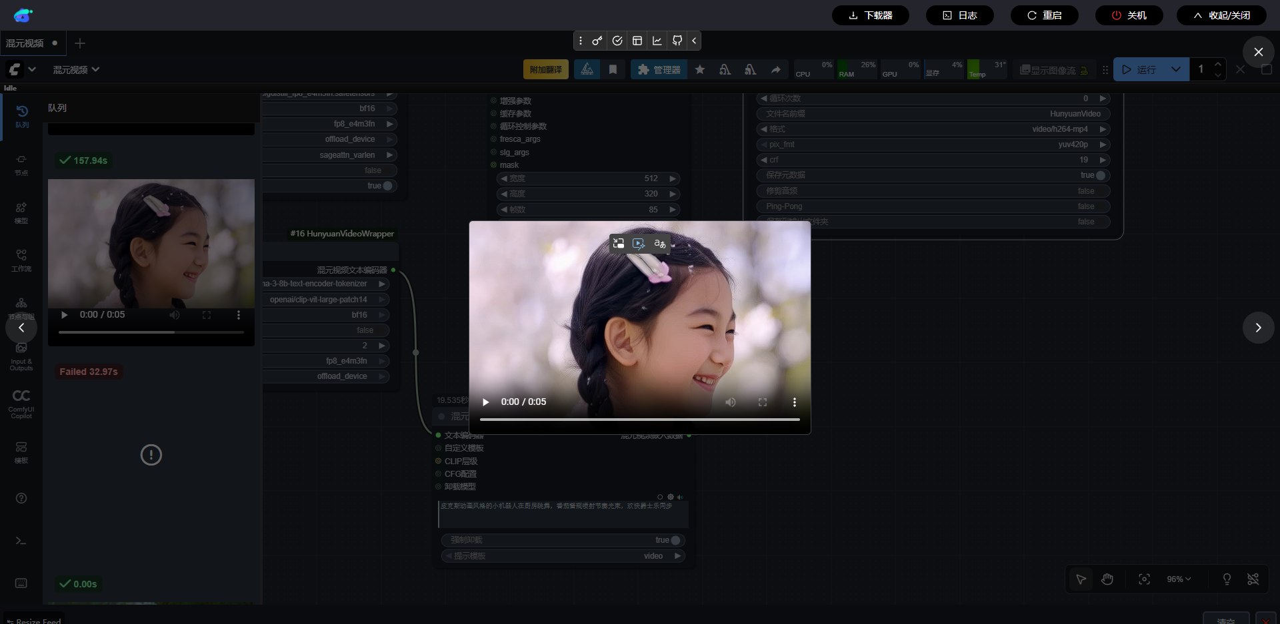This screenshot has width=1280, height=624.
Task: Toggle the true switch below sageattn_varlen
Action: coord(330,186)
